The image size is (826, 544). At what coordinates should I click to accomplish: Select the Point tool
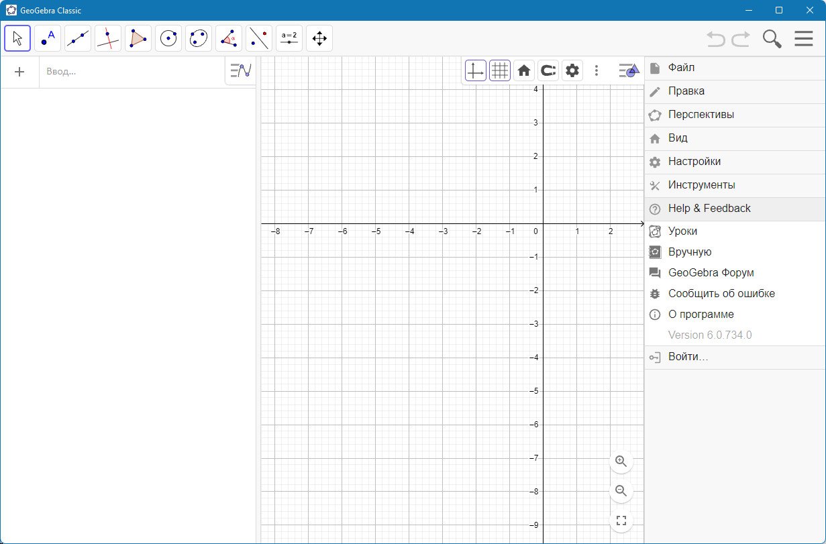coord(48,38)
